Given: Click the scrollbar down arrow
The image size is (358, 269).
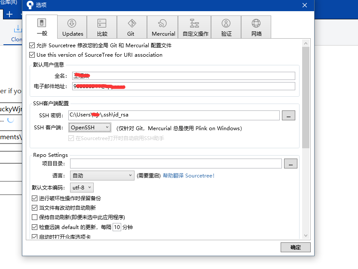Looking at the screenshot, I should point(306,235).
